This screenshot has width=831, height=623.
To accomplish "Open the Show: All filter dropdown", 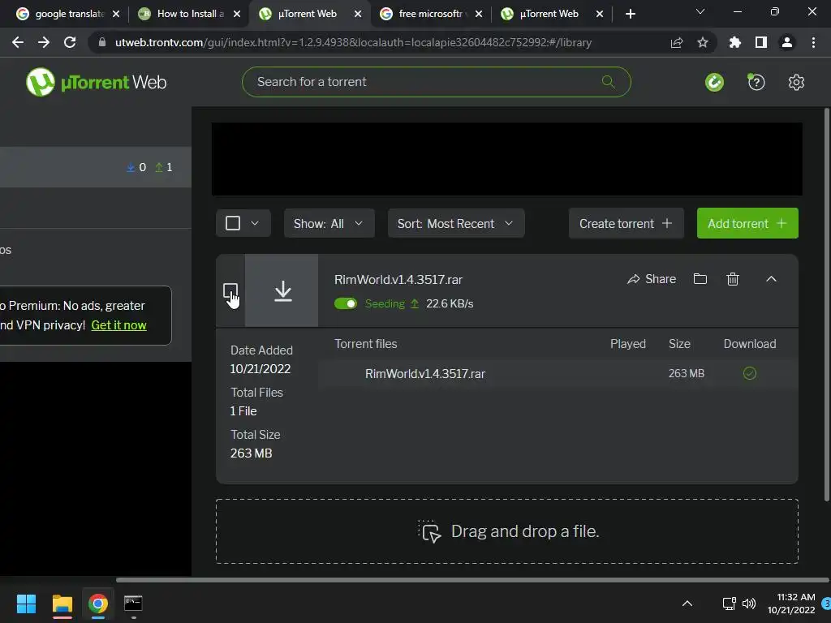I will [329, 223].
